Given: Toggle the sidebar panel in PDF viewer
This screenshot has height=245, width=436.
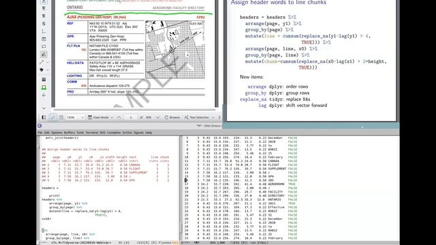Looking at the screenshot, I should pos(44,118).
